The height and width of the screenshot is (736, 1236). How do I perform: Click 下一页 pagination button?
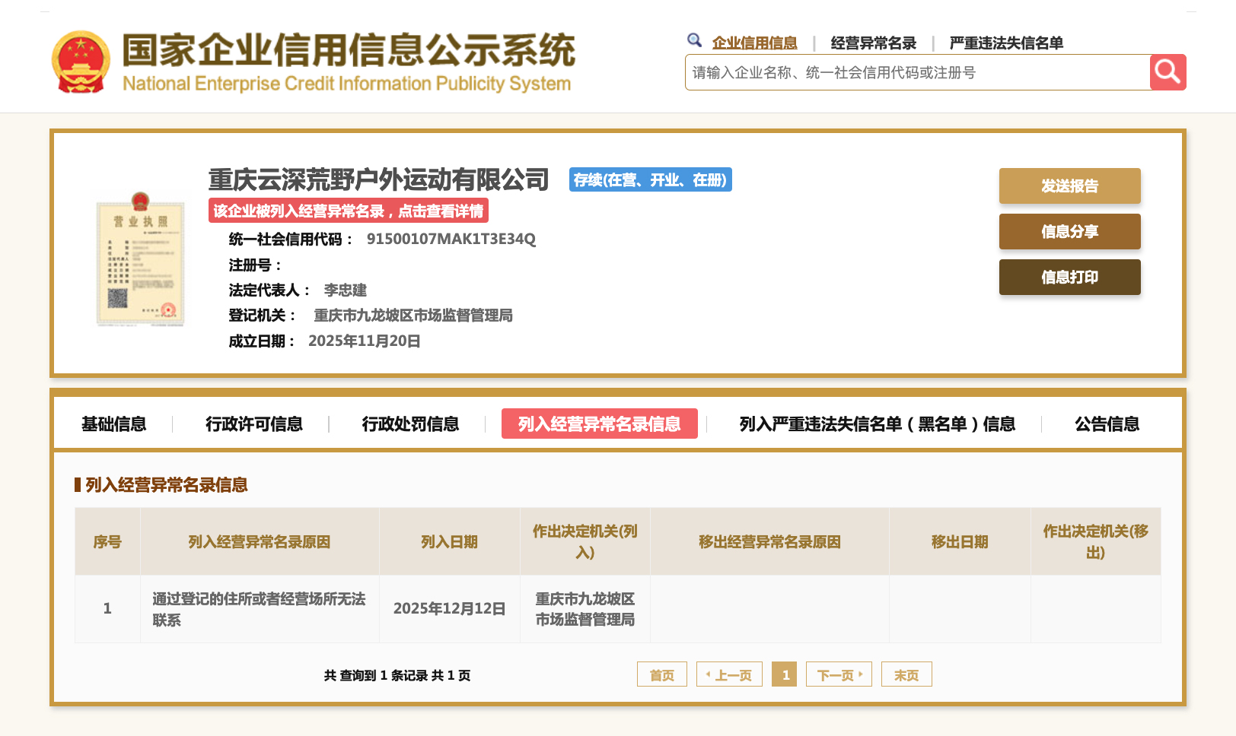pyautogui.click(x=839, y=675)
